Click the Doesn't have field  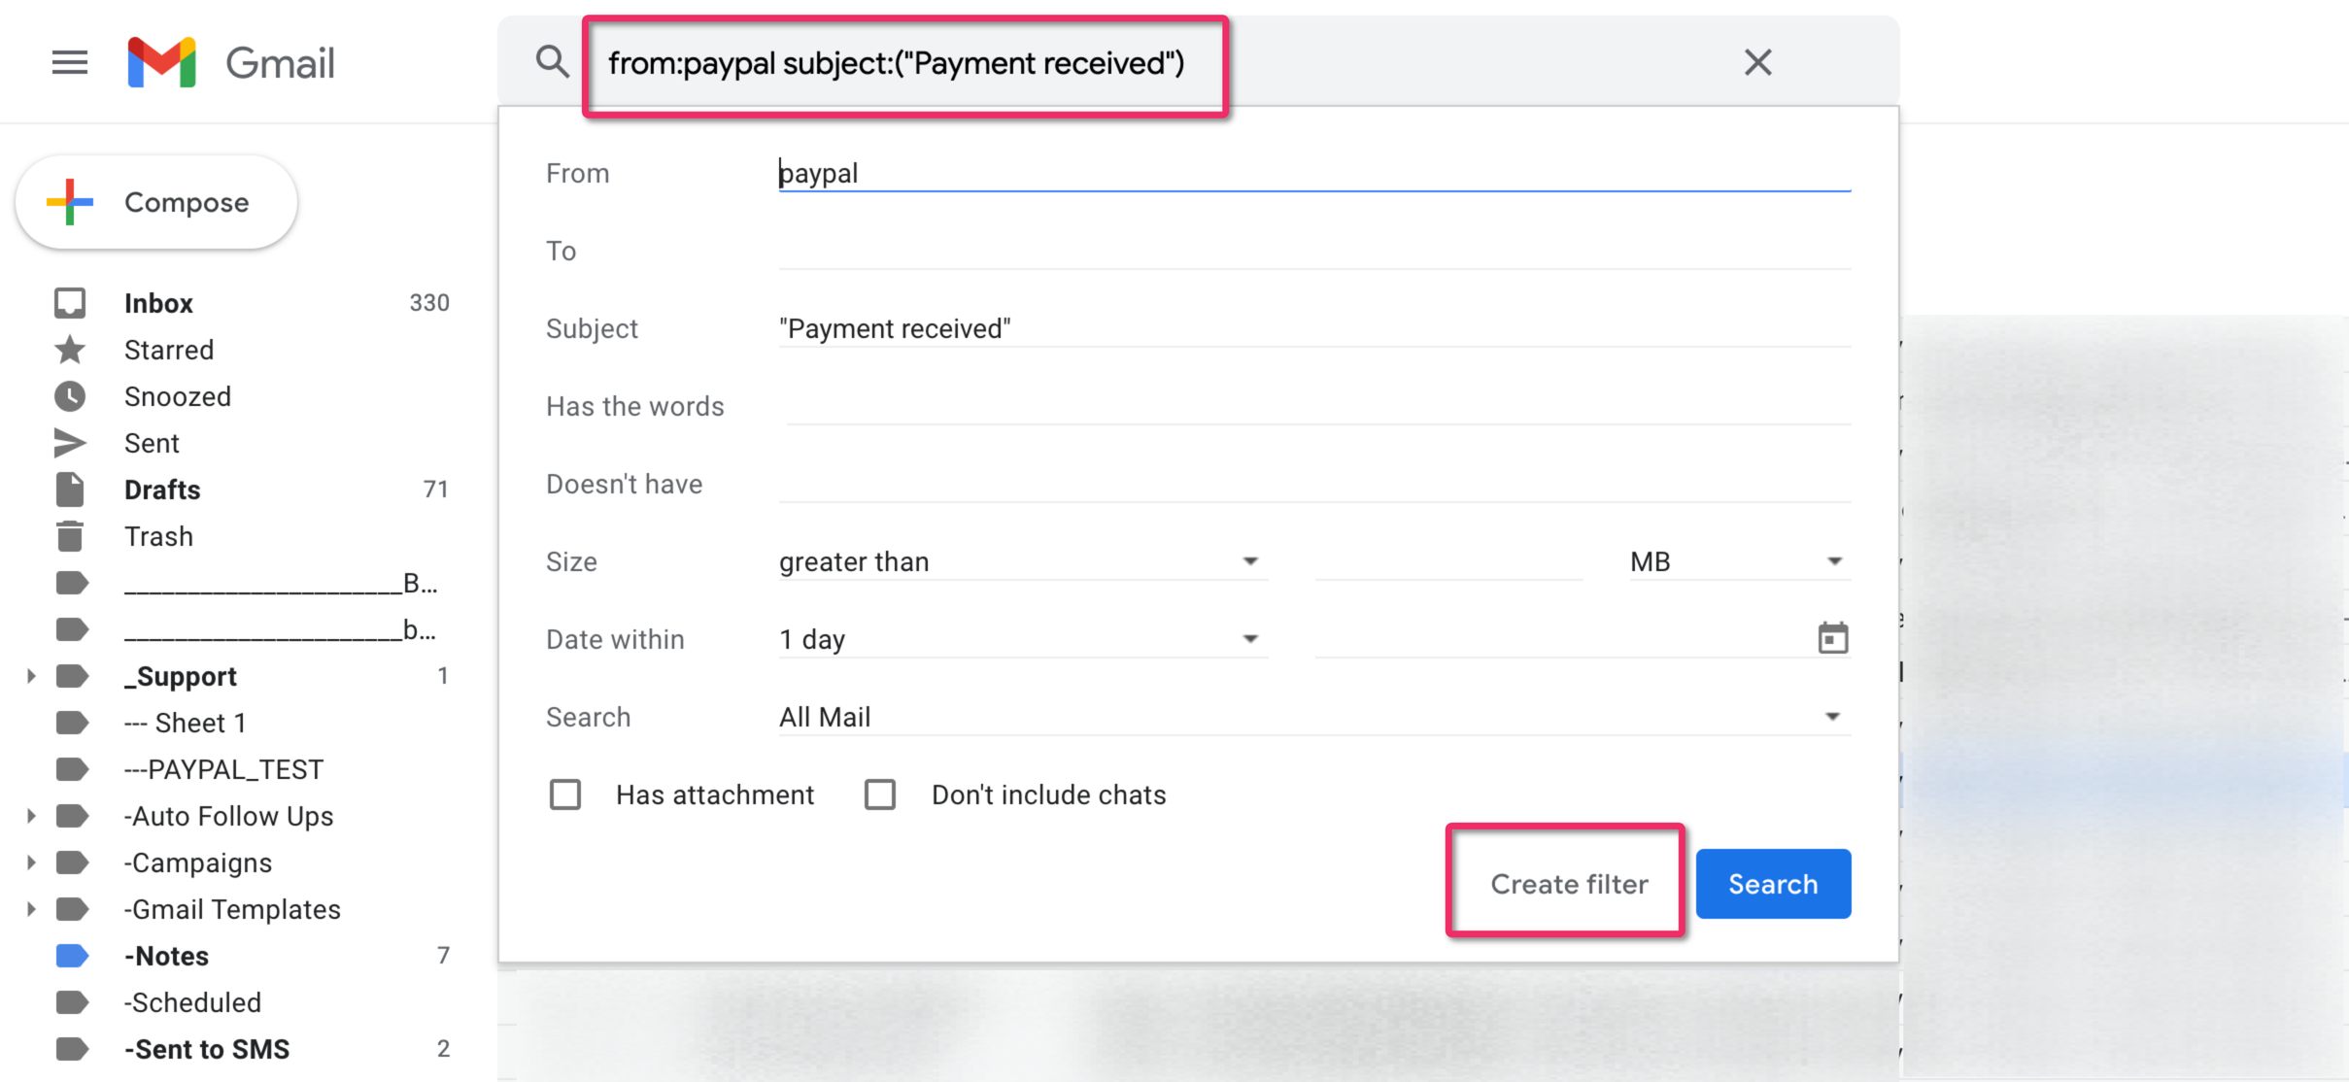(1314, 484)
